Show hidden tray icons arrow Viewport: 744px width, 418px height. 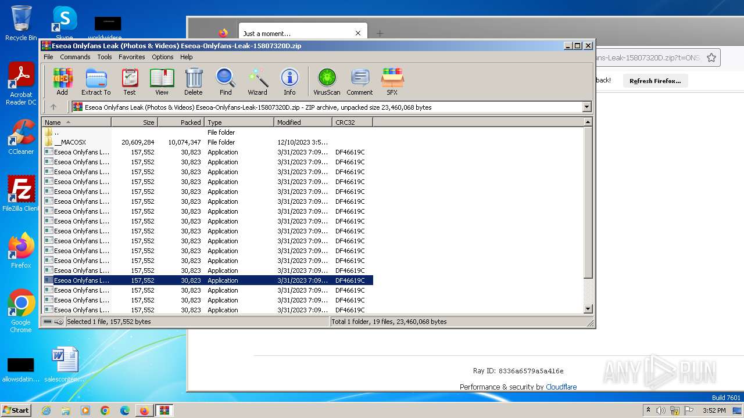648,410
